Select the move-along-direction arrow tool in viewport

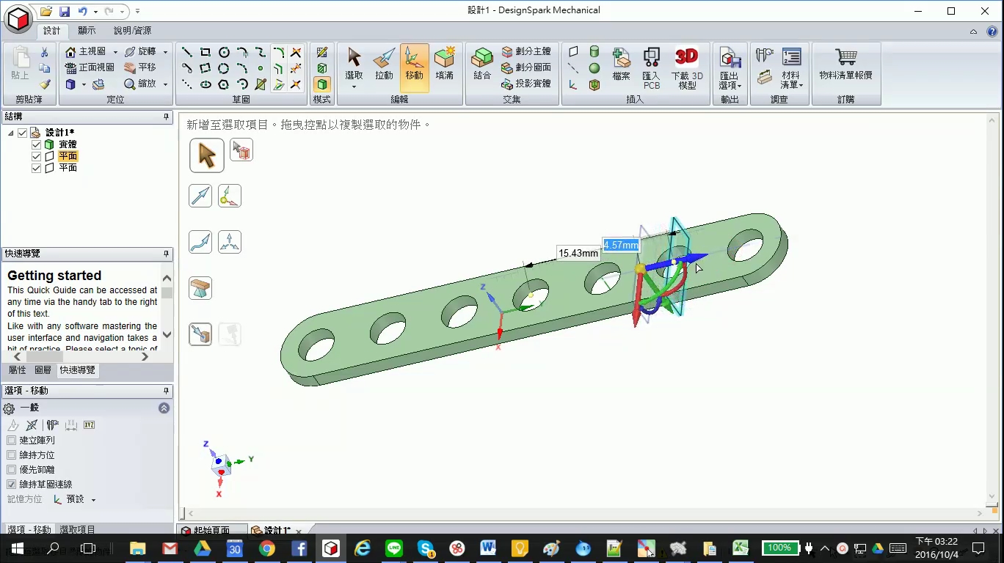click(x=200, y=196)
